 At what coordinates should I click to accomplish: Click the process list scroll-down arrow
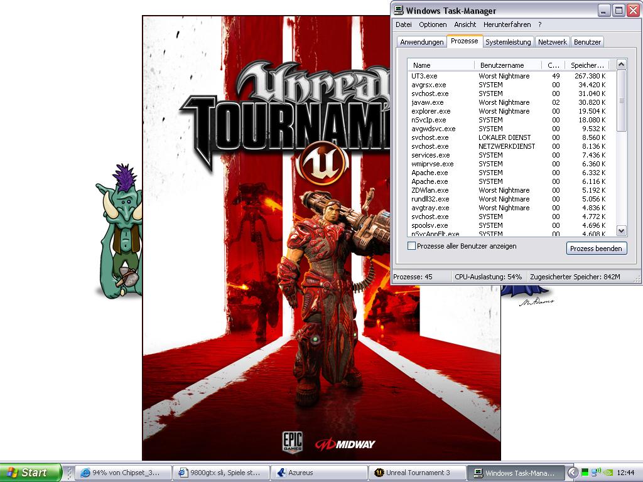pyautogui.click(x=621, y=231)
